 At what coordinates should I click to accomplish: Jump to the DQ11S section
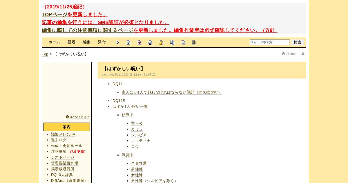[x=119, y=101]
